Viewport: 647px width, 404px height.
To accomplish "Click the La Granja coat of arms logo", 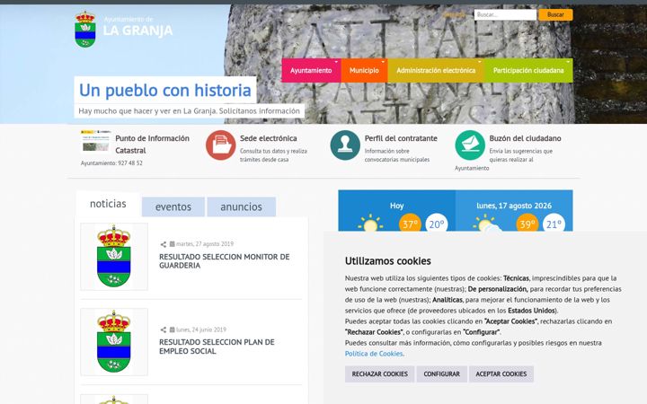I will (85, 30).
